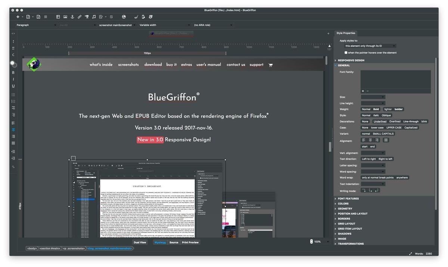The width and height of the screenshot is (448, 267).
Task: Switch to Dual View mode
Action: pyautogui.click(x=140, y=242)
